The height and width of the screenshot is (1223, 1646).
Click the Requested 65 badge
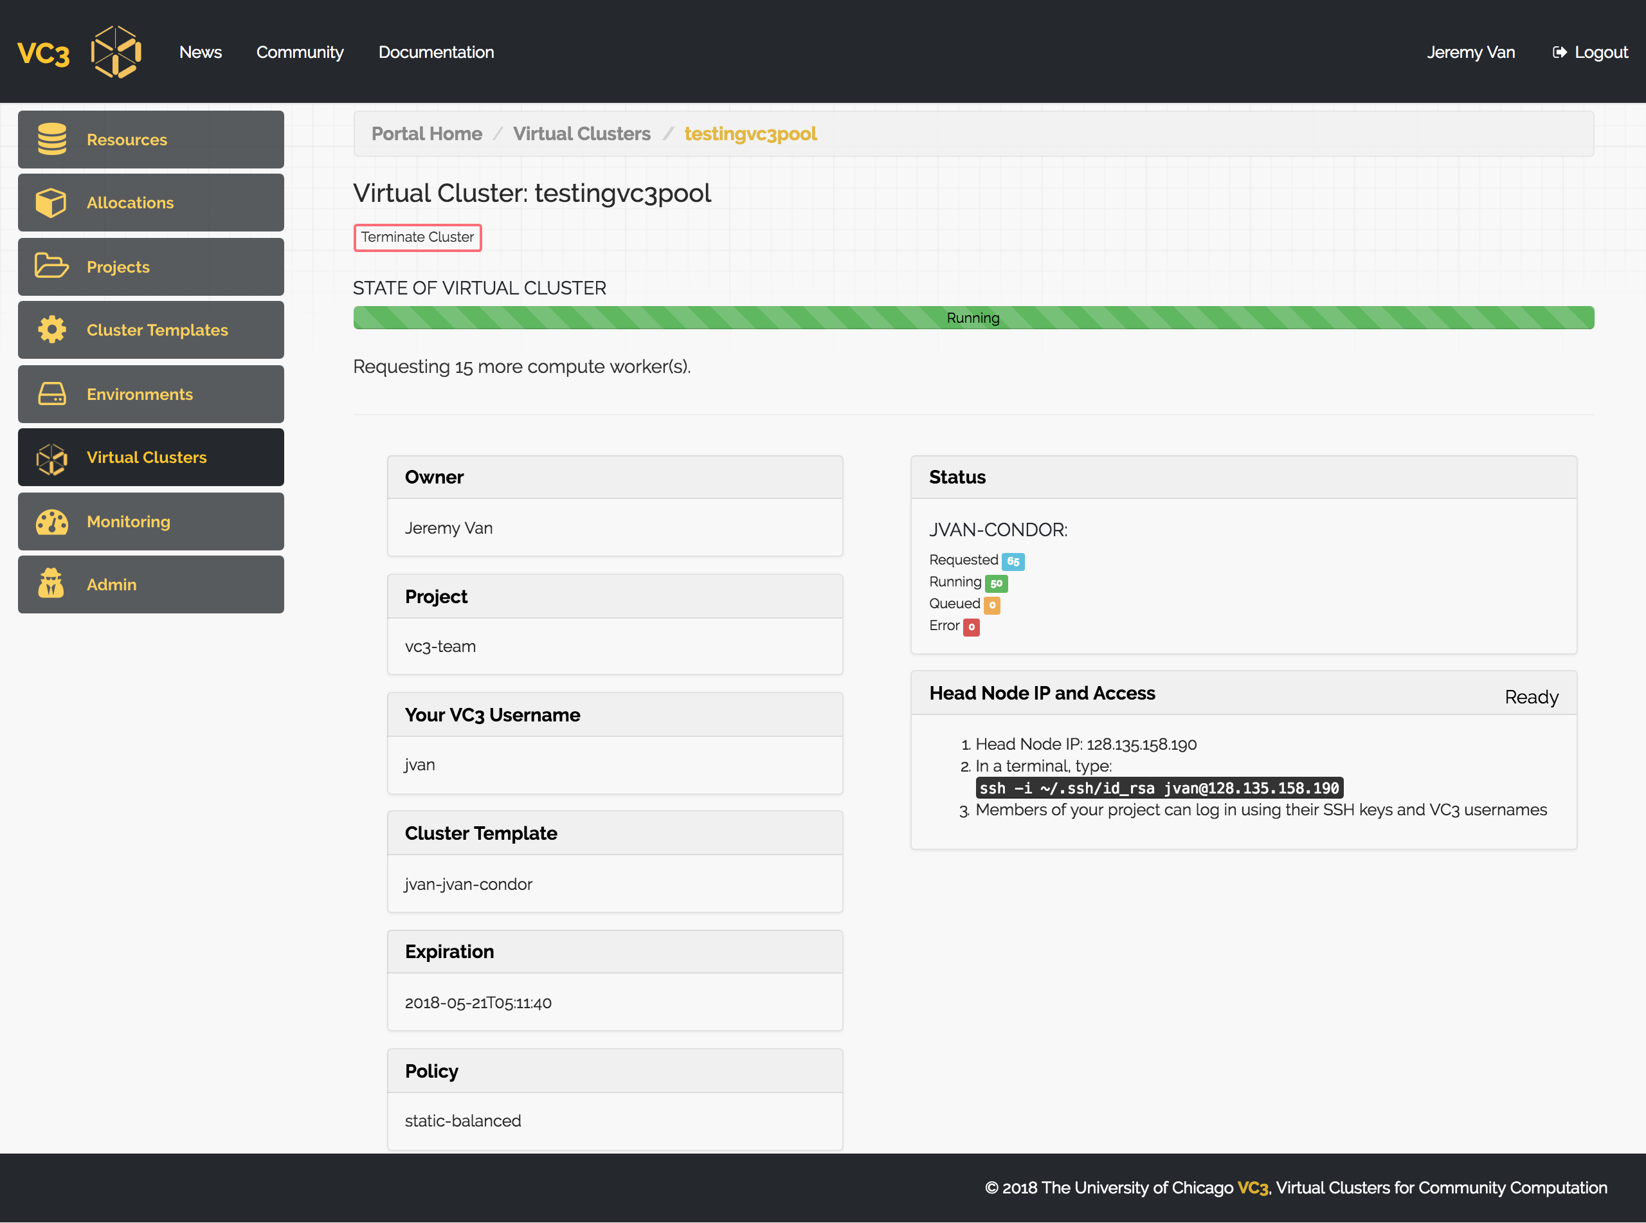1013,561
